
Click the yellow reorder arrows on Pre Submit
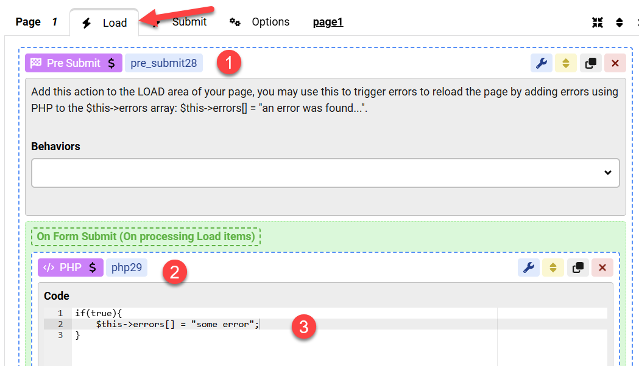point(565,63)
